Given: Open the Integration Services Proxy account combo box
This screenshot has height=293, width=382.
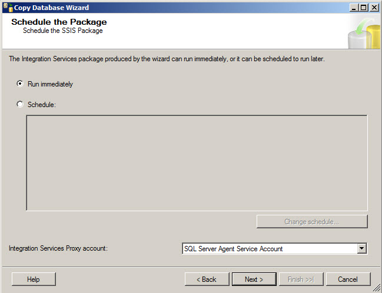Looking at the screenshot, I should pyautogui.click(x=270, y=249).
